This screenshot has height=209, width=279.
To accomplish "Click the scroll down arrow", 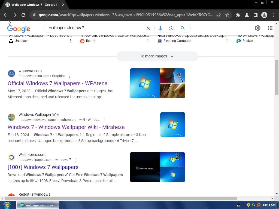I will (x=277, y=194).
